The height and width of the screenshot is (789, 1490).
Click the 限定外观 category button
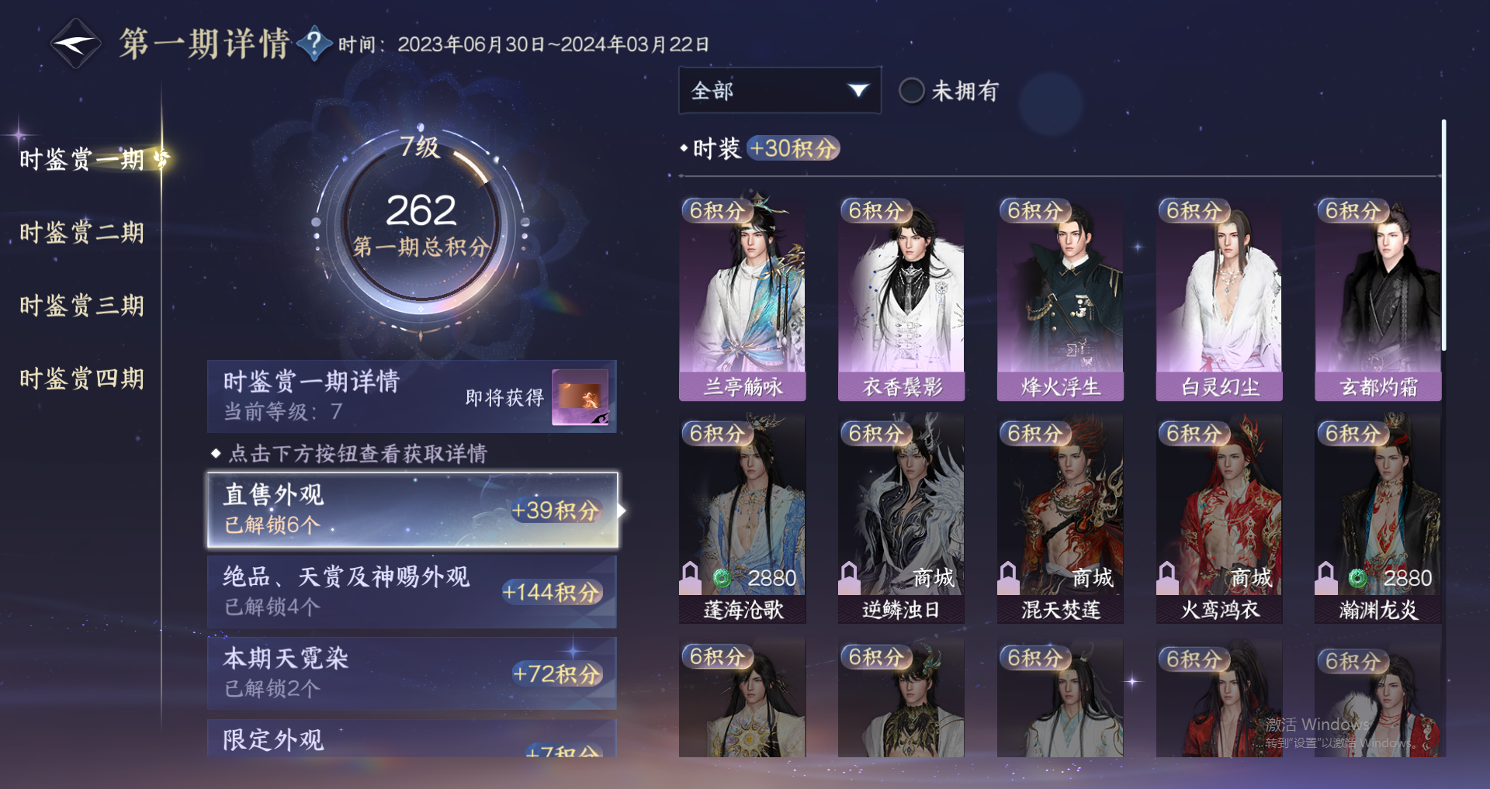[412, 738]
